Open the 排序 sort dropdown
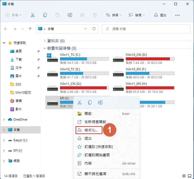194x179 pixels. point(114,15)
